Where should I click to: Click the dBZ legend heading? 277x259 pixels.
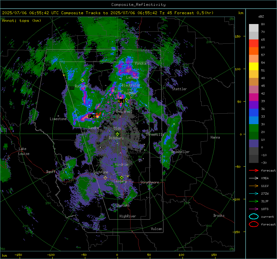click(x=261, y=17)
